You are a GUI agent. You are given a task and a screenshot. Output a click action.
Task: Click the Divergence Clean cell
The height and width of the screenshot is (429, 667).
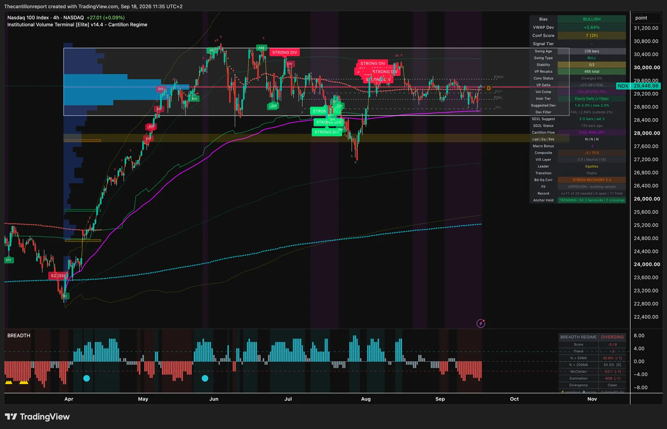coord(612,385)
